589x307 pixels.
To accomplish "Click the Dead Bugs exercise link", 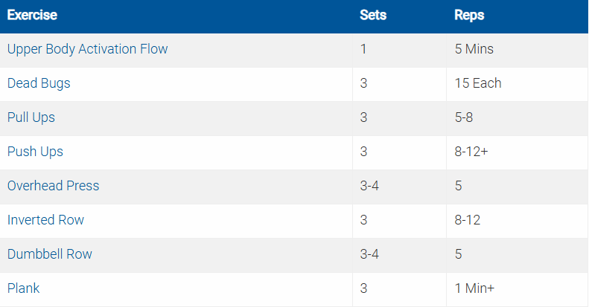I will pos(39,83).
